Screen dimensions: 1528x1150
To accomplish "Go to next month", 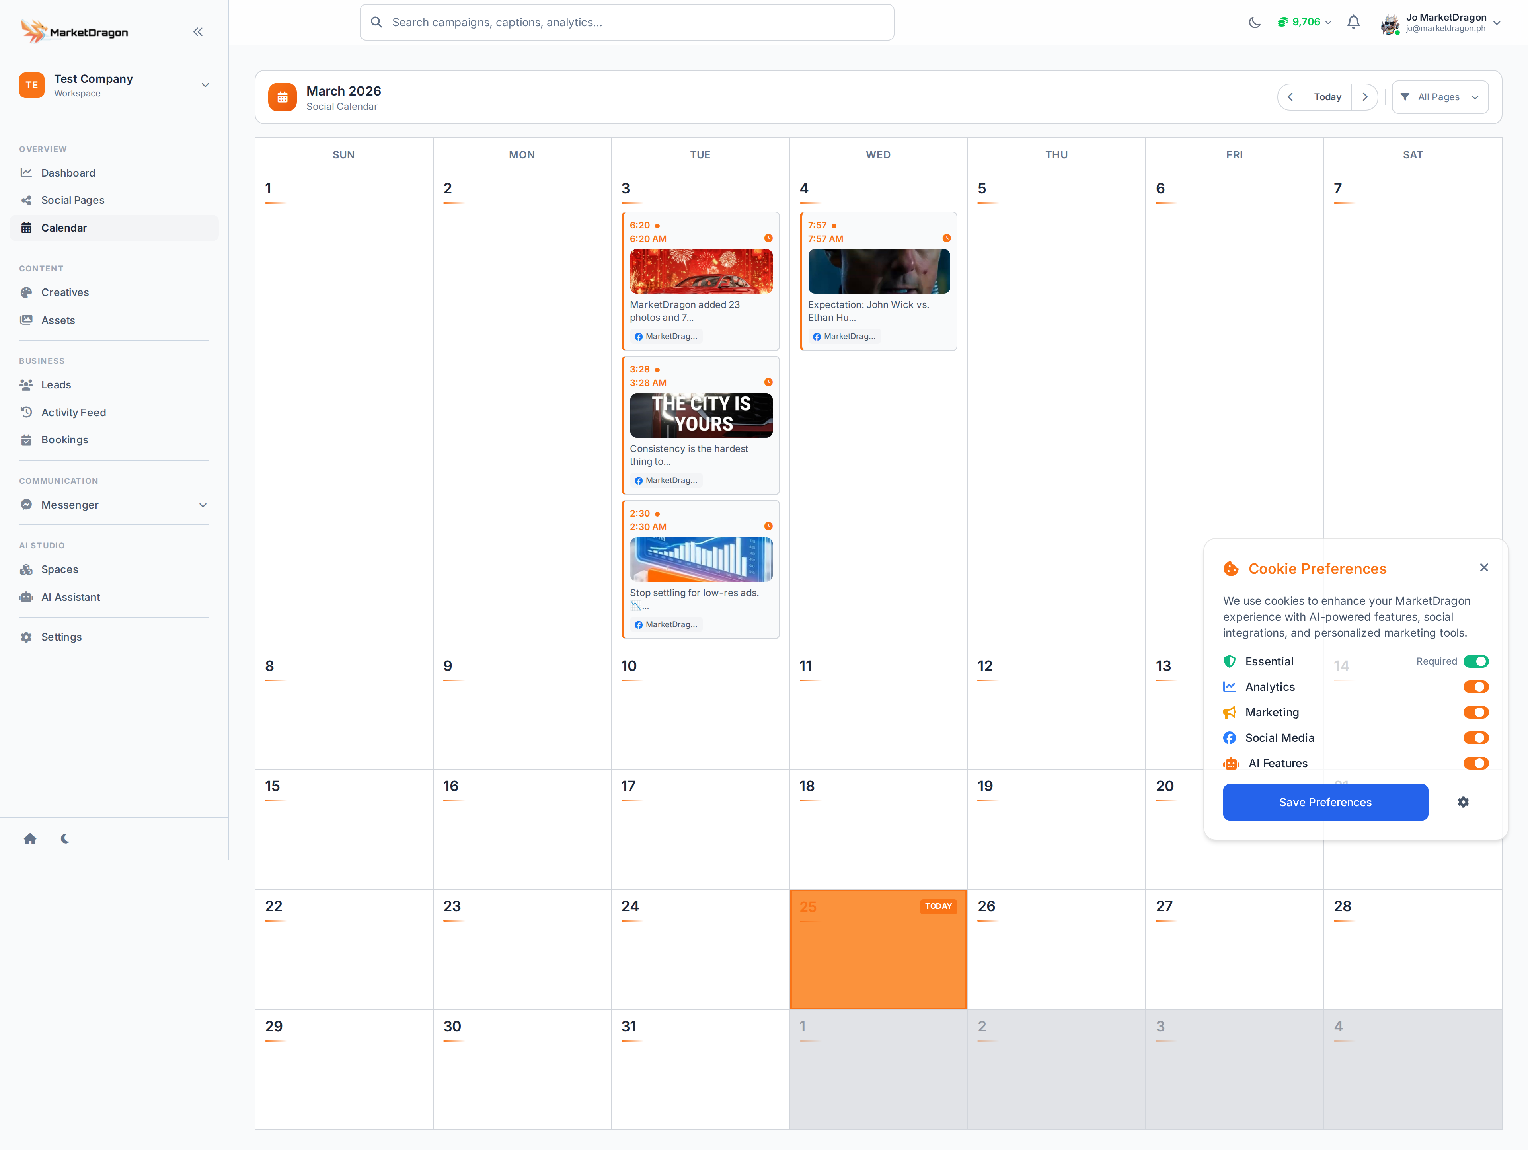I will point(1364,97).
